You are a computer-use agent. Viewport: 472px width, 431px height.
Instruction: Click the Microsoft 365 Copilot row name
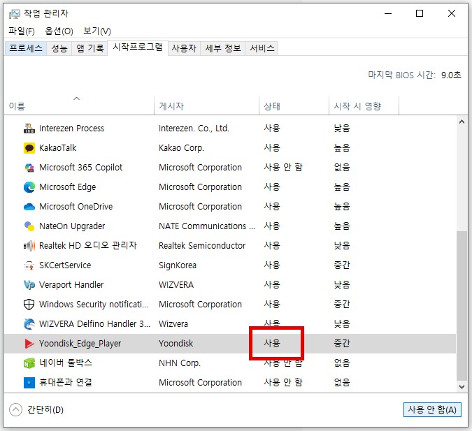tap(80, 168)
